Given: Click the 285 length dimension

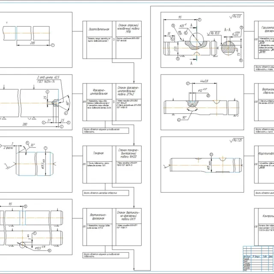Looking at the screenshot, I should 33,43.
